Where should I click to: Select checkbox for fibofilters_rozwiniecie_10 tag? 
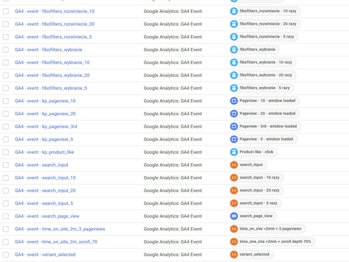tap(6, 12)
